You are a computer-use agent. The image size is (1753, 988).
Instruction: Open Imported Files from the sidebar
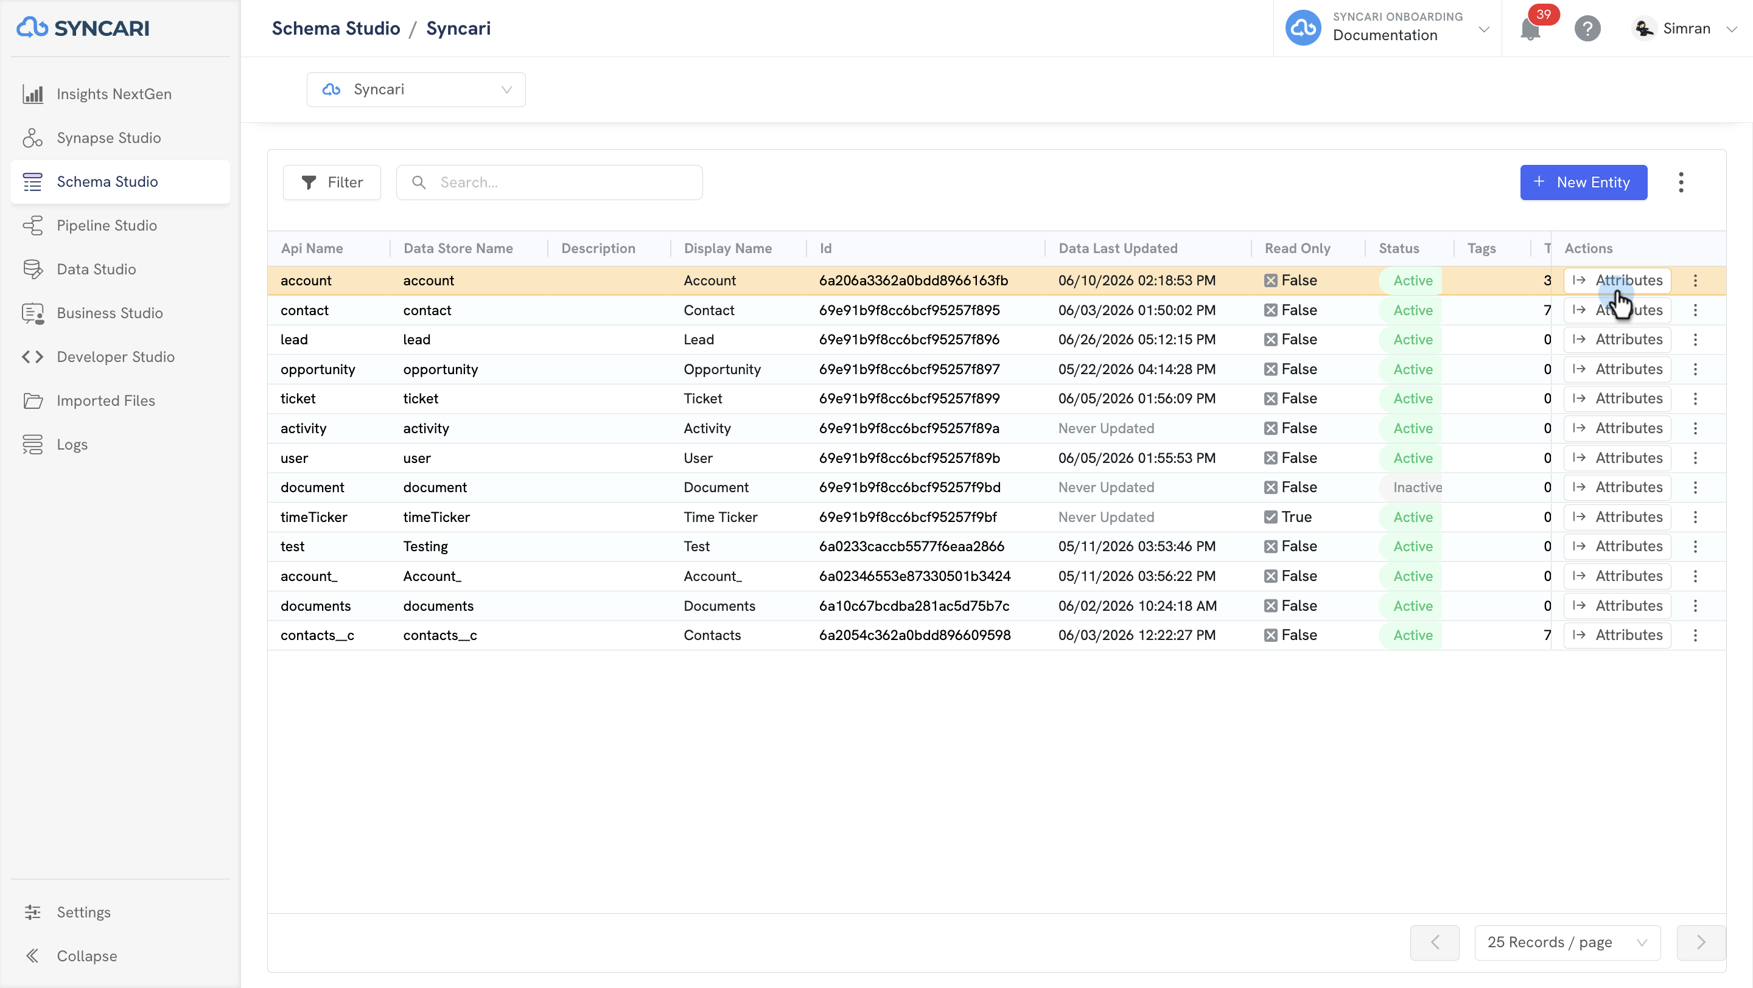(x=121, y=400)
